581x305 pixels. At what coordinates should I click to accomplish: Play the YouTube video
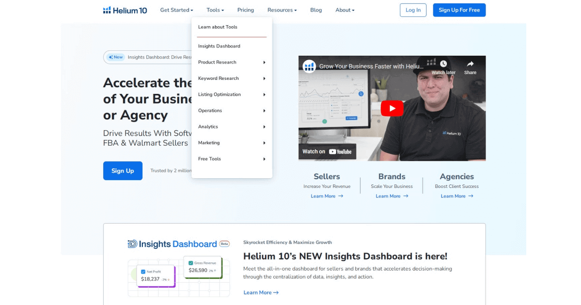[392, 108]
